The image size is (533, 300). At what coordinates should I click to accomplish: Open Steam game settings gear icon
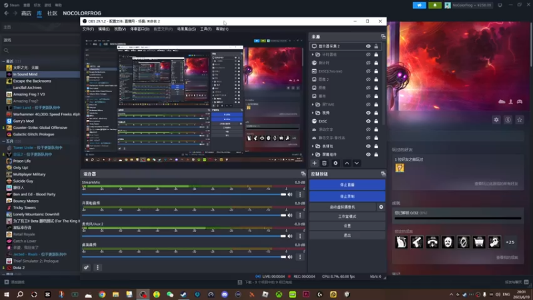496,120
